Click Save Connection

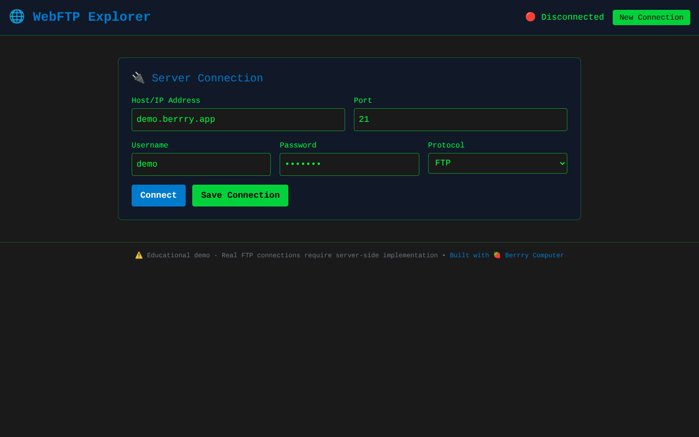(240, 195)
